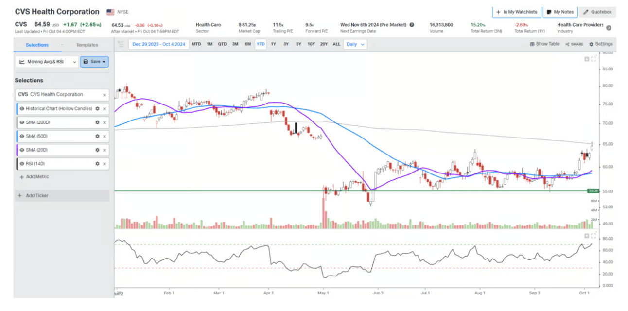Select the 20Y time range

point(324,44)
